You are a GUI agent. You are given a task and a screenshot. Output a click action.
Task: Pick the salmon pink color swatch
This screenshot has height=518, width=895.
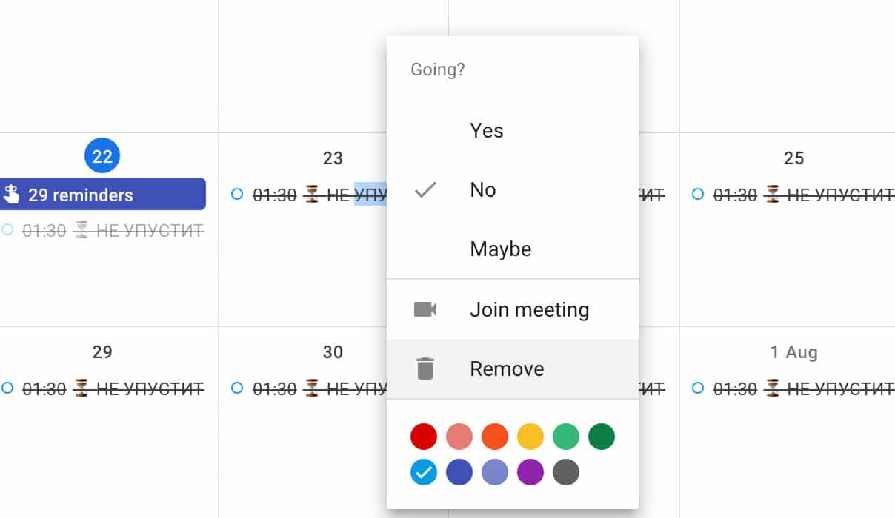click(x=459, y=437)
